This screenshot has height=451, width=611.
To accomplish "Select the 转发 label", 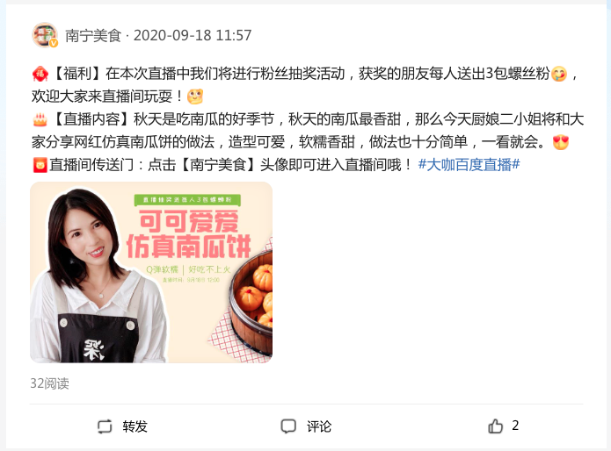I will (x=135, y=426).
